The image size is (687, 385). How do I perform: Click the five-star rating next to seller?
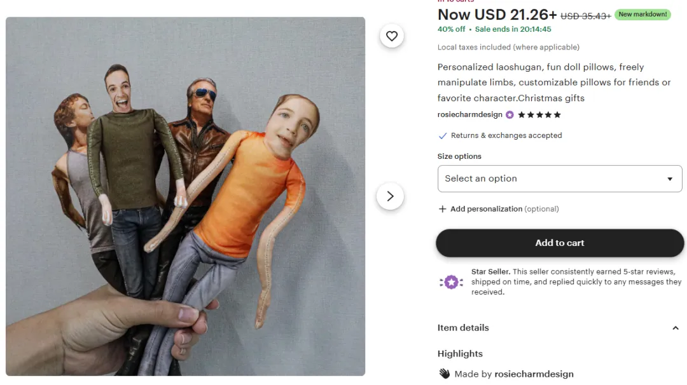tap(539, 115)
